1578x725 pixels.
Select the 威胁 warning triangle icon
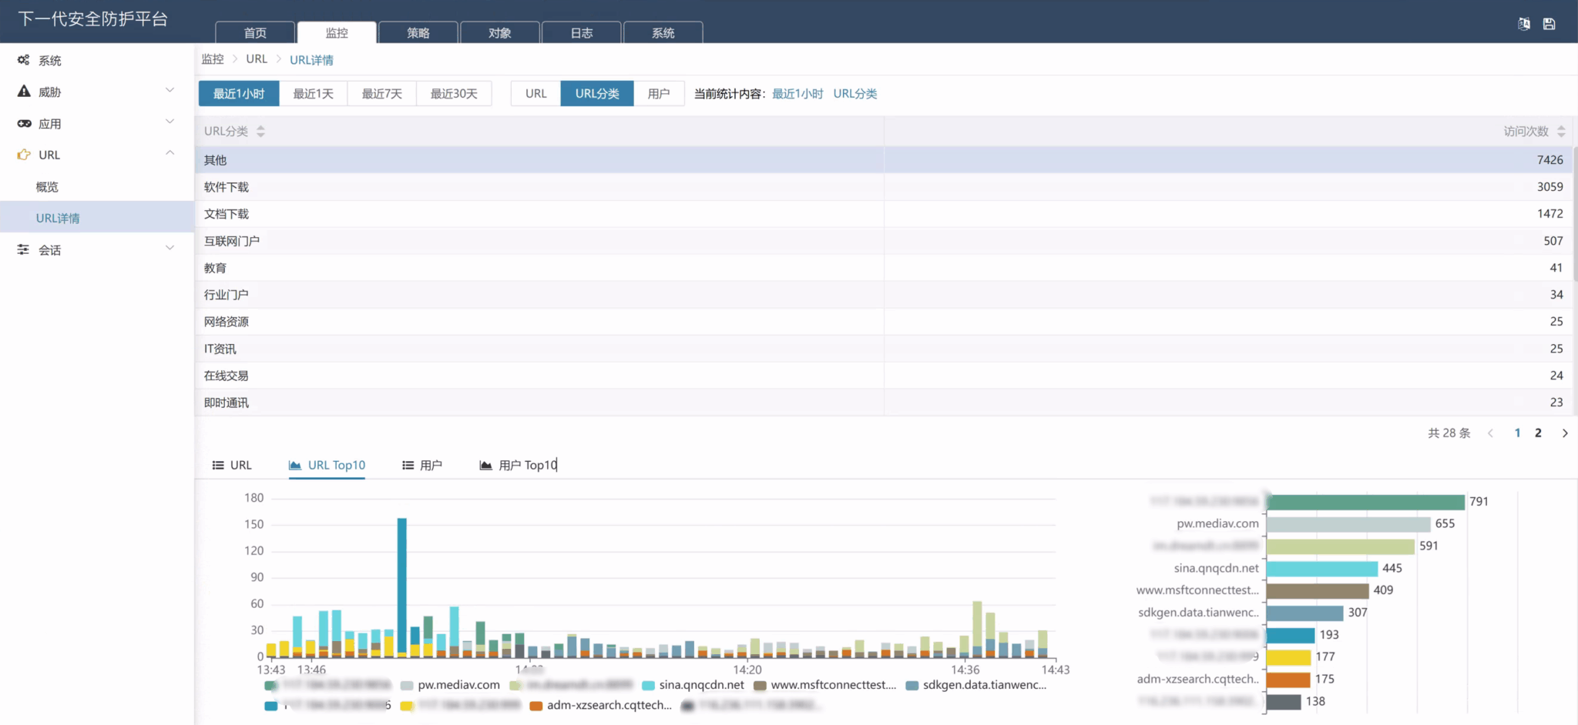[x=24, y=91]
